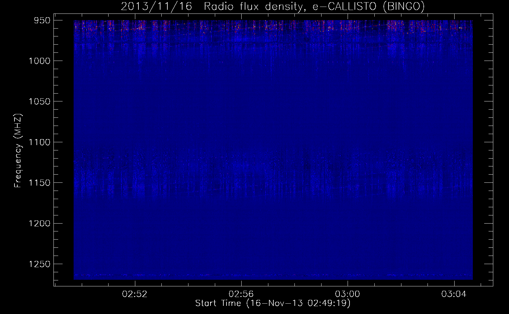
Task: Select the '1100' frequency axis label
Action: tap(40, 142)
